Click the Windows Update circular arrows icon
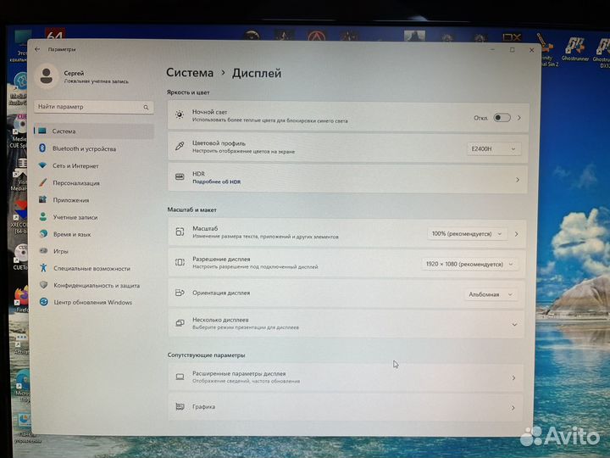The image size is (610, 458). pos(44,302)
